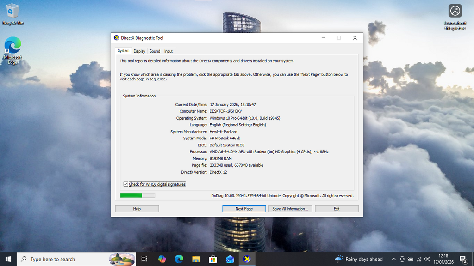Image resolution: width=474 pixels, height=266 pixels.
Task: Click the DirectX icon in the title bar
Action: [x=117, y=38]
